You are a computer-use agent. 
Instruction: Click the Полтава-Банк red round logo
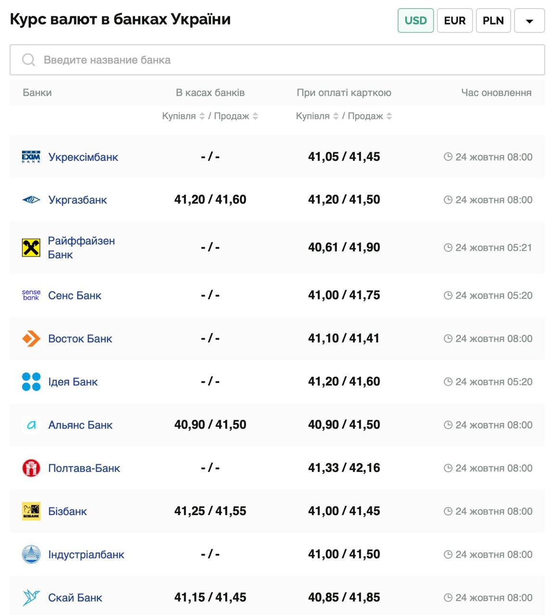point(31,468)
